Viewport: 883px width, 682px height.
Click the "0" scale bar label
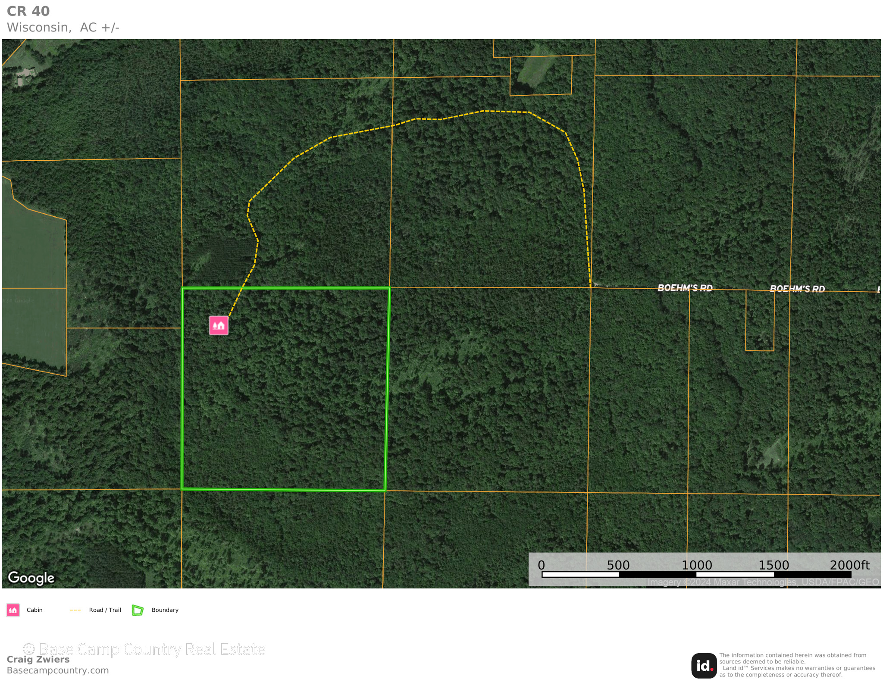pyautogui.click(x=542, y=565)
